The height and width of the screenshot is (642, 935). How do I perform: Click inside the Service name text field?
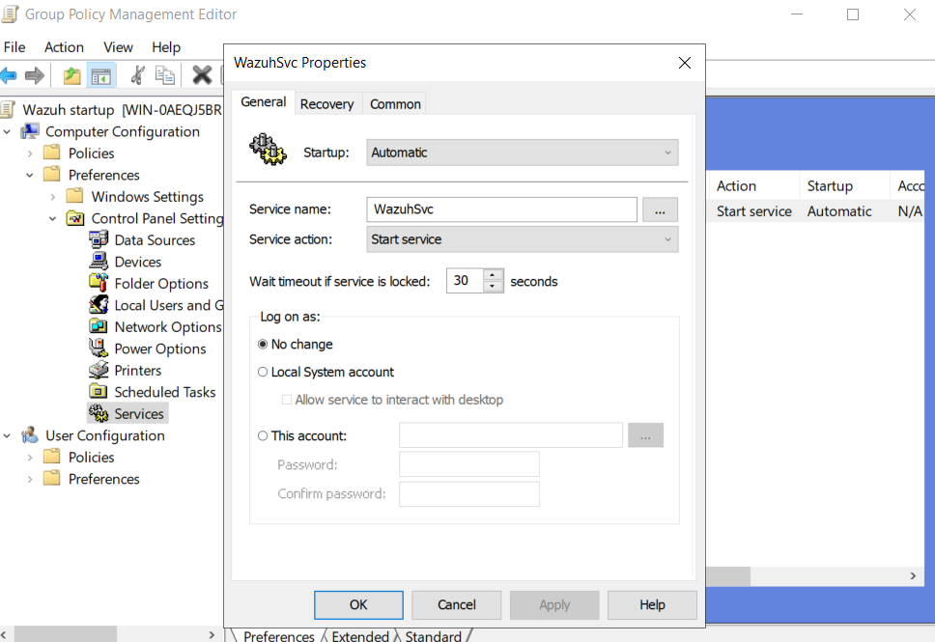coord(501,209)
